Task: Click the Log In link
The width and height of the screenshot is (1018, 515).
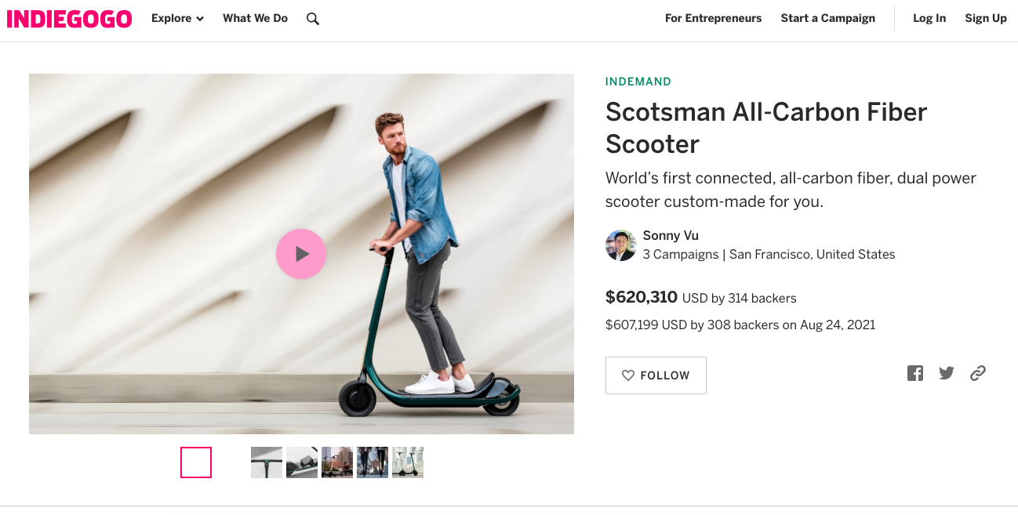Action: pyautogui.click(x=929, y=18)
